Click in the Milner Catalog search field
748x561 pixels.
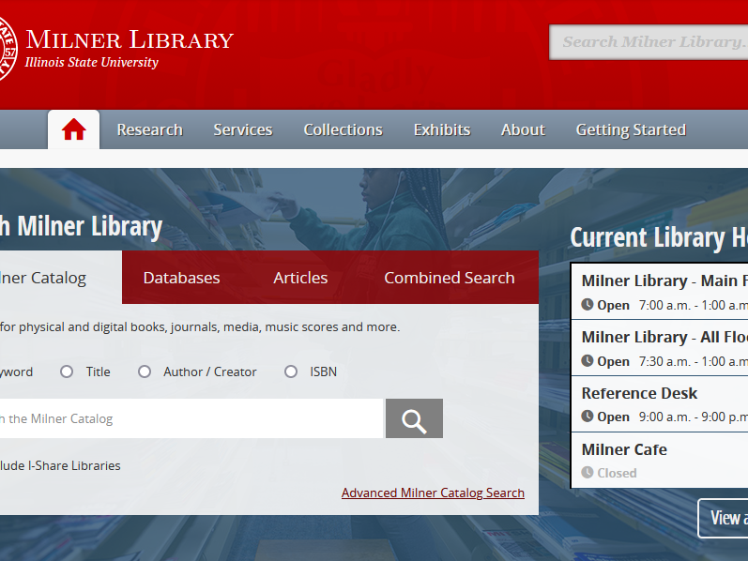pyautogui.click(x=191, y=418)
